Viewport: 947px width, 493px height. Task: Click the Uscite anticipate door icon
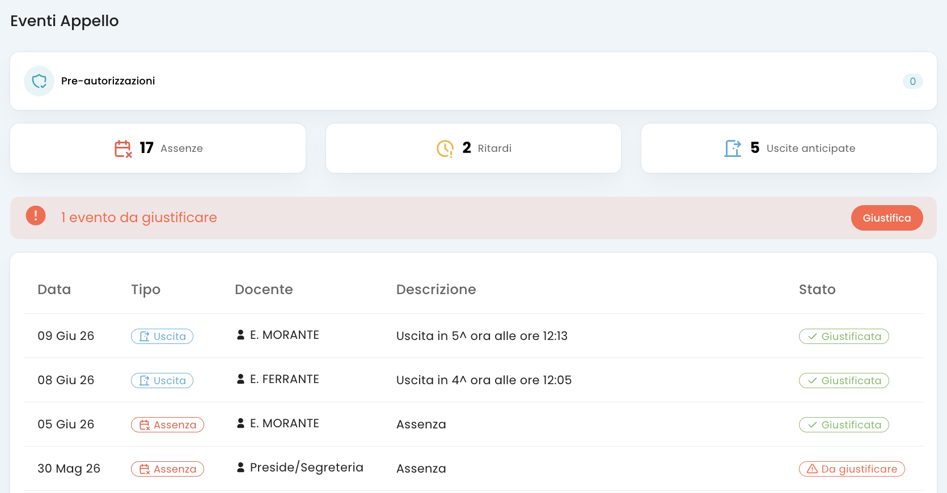point(733,148)
